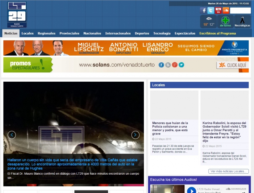This screenshot has height=193, width=254.
Task: Click the 'El Fiscal Dr. Mauro Blanco' summary text
Action: (73, 176)
